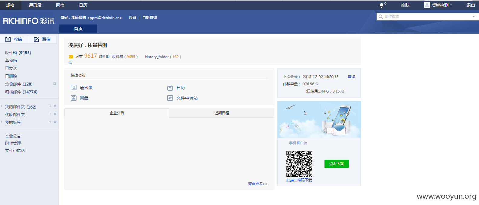Viewport: 479px width, 205px height.
Task: Open the 网盘 disk quick function icon
Action: tap(73, 98)
